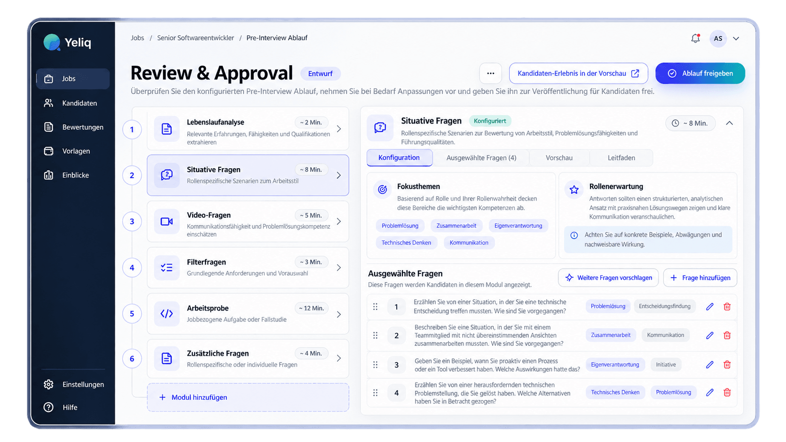This screenshot has width=786, height=442.
Task: Click the Arbeitsprobe code icon
Action: (x=167, y=314)
